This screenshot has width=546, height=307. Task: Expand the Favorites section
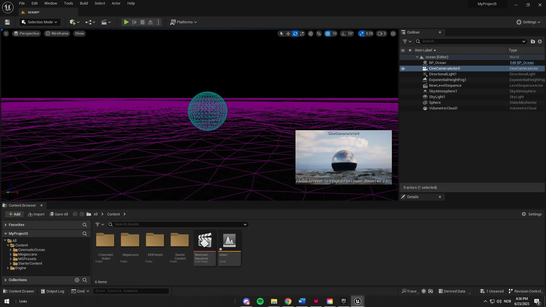tap(6, 225)
